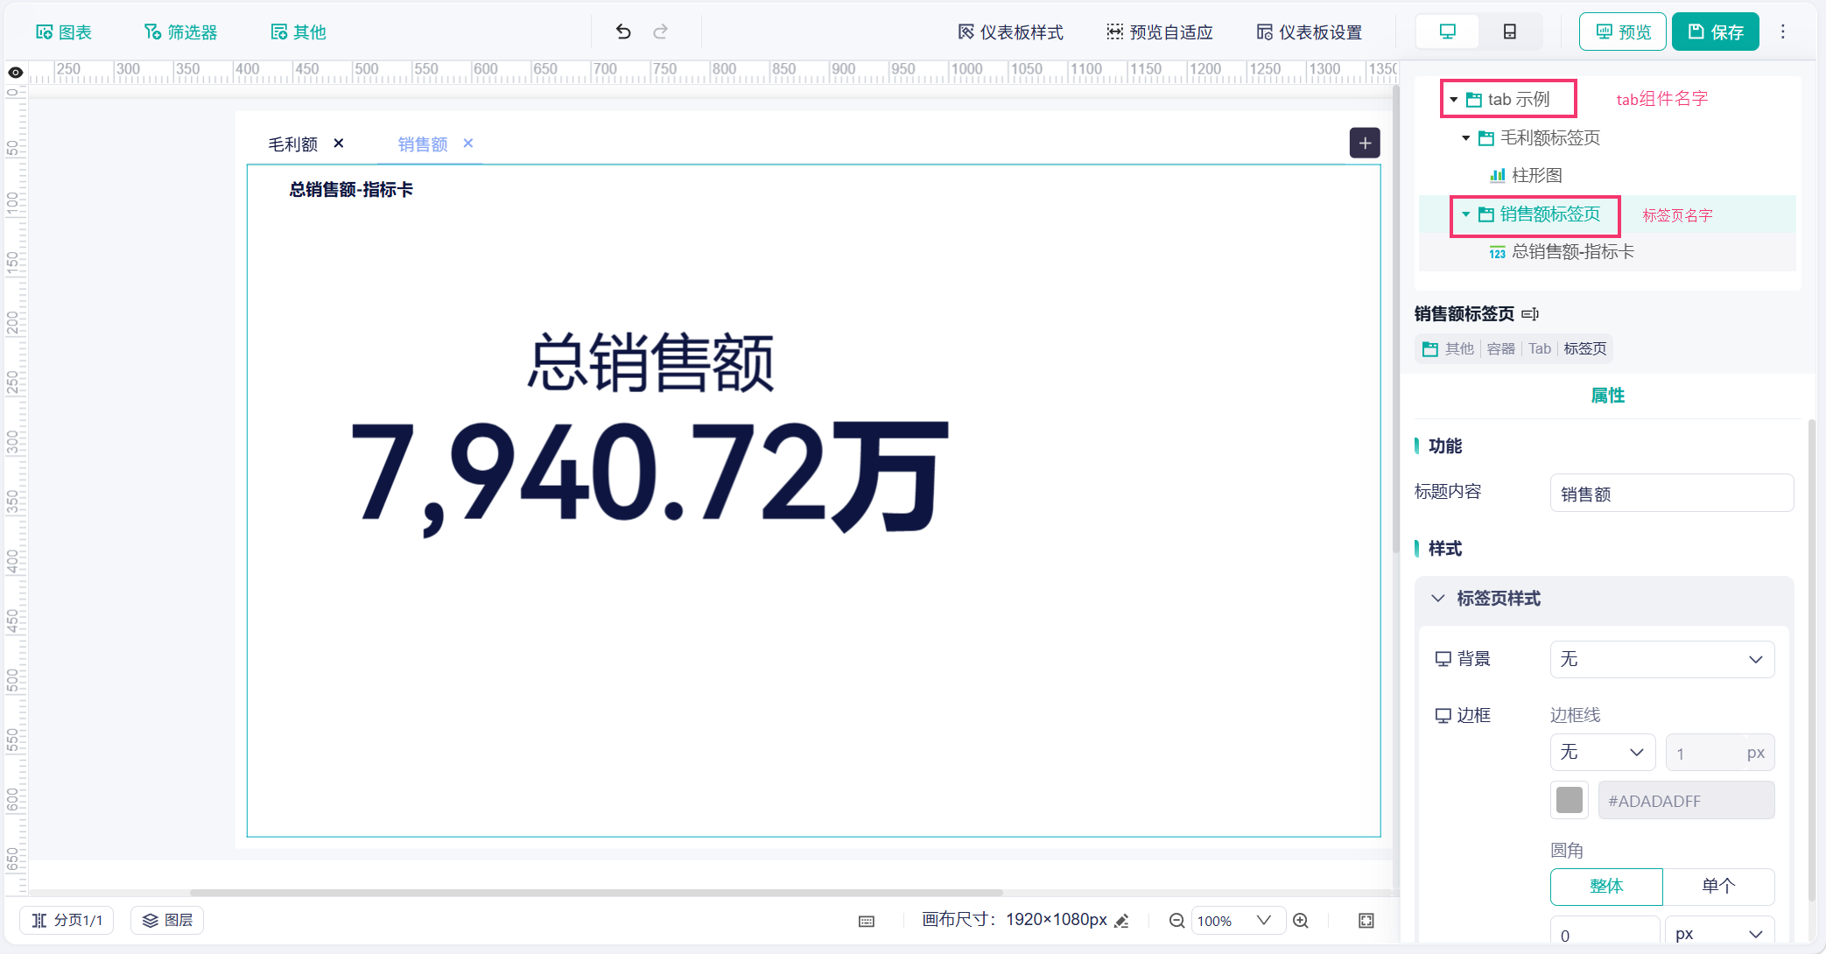Open the 背景 dropdown set to 无

pos(1662,659)
